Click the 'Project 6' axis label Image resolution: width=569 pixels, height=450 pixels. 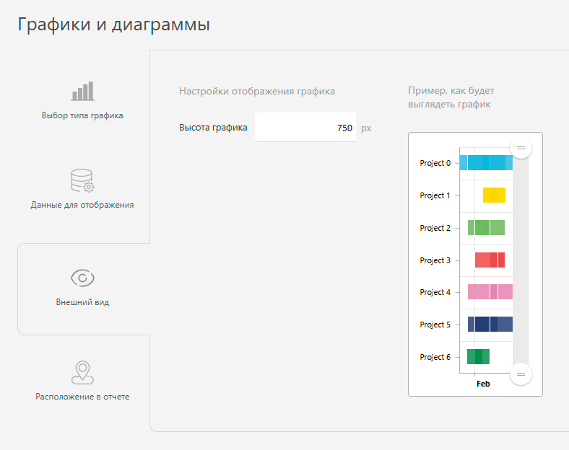click(435, 357)
